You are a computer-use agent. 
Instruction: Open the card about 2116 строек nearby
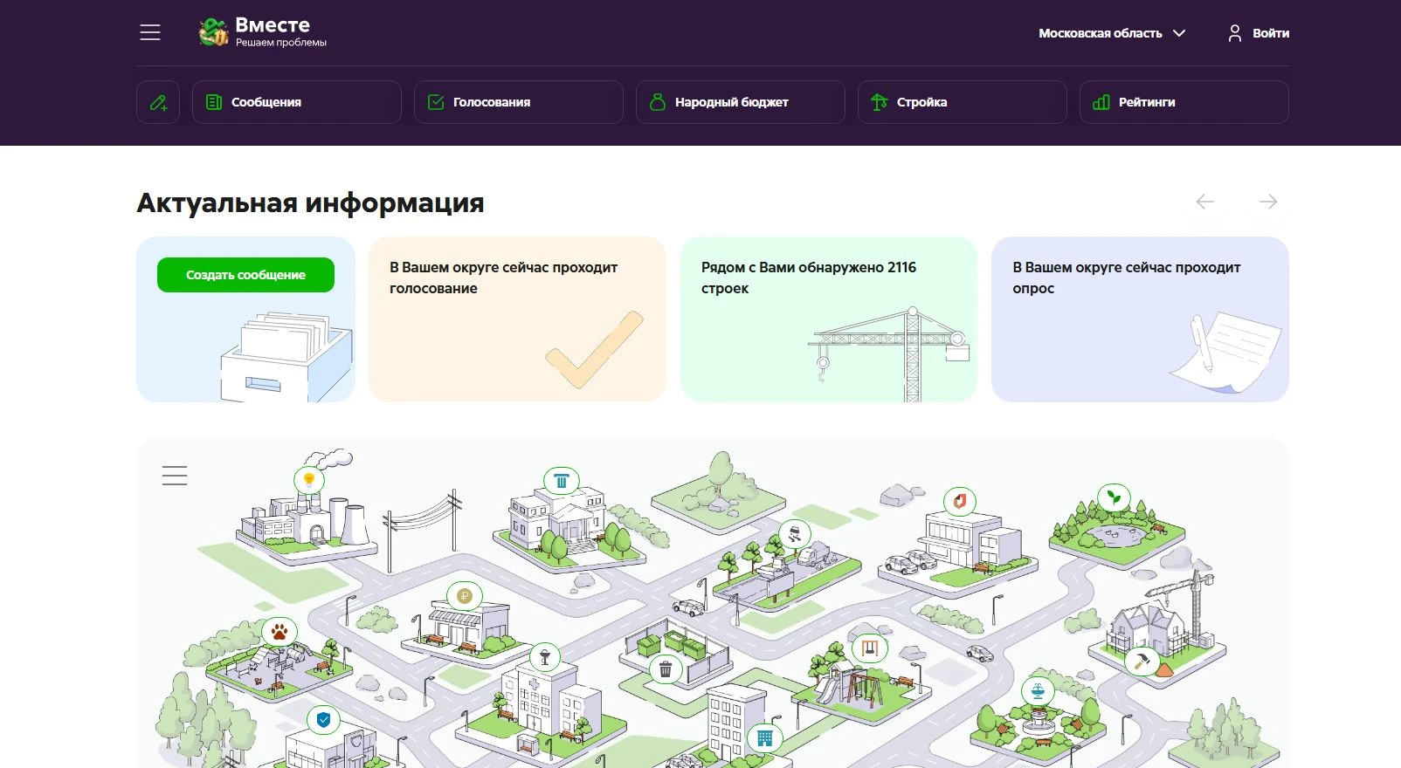click(829, 319)
